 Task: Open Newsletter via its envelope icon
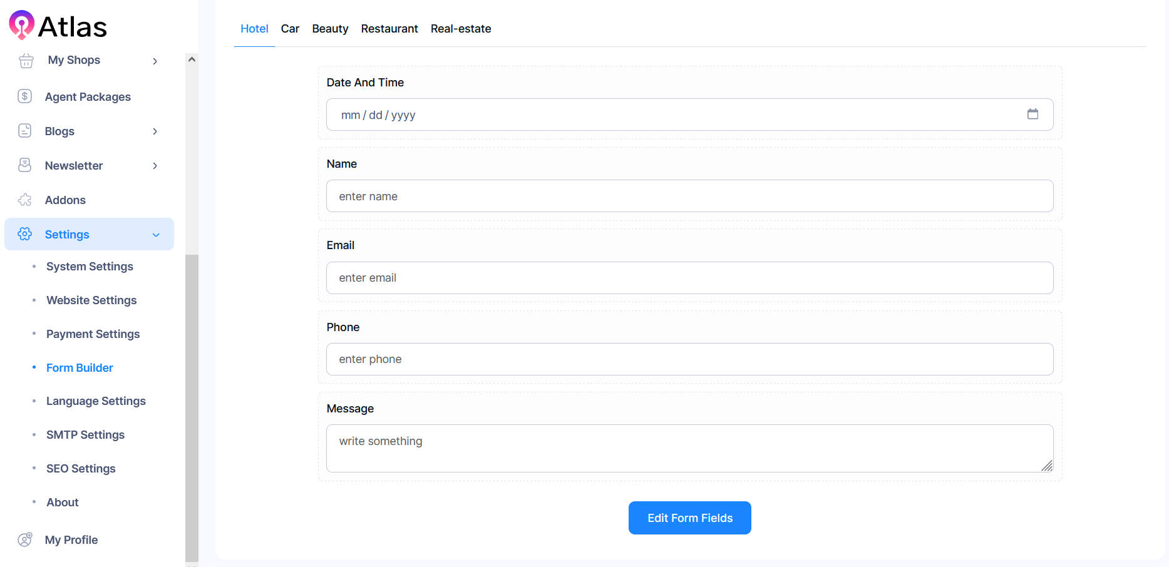click(x=24, y=165)
